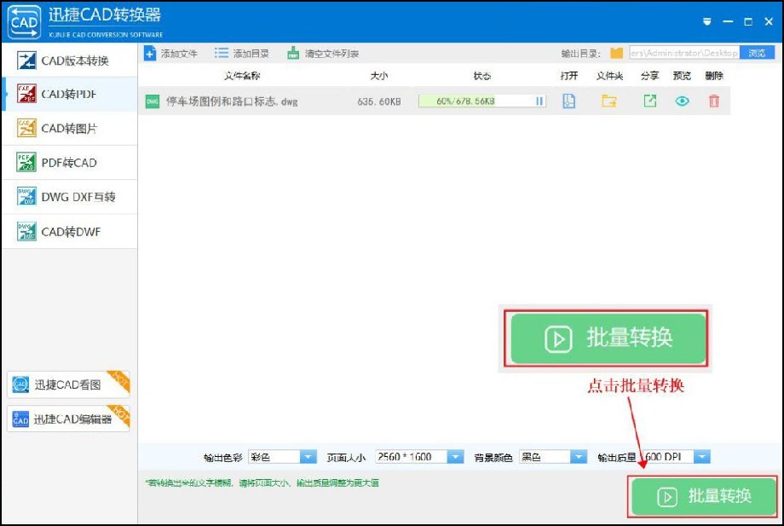The width and height of the screenshot is (784, 526).
Task: Open 迅捷CAD看图 viewer shortcut
Action: 67,384
